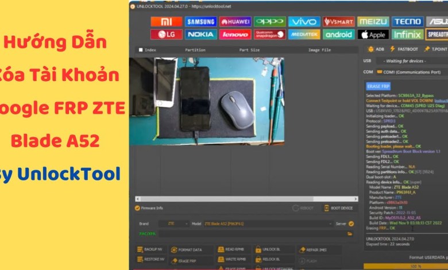Screen dimensions: 448x270
Task: Select the Meizu brand tab
Action: click(373, 22)
